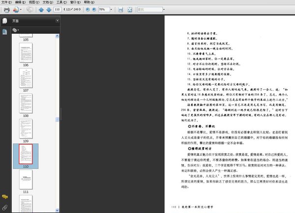Open the 窗口 (Window) menu
Viewport: 295px width, 213px height.
[75, 2]
